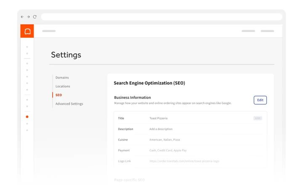
Task: Click the browser back arrow
Action: [x=22, y=17]
